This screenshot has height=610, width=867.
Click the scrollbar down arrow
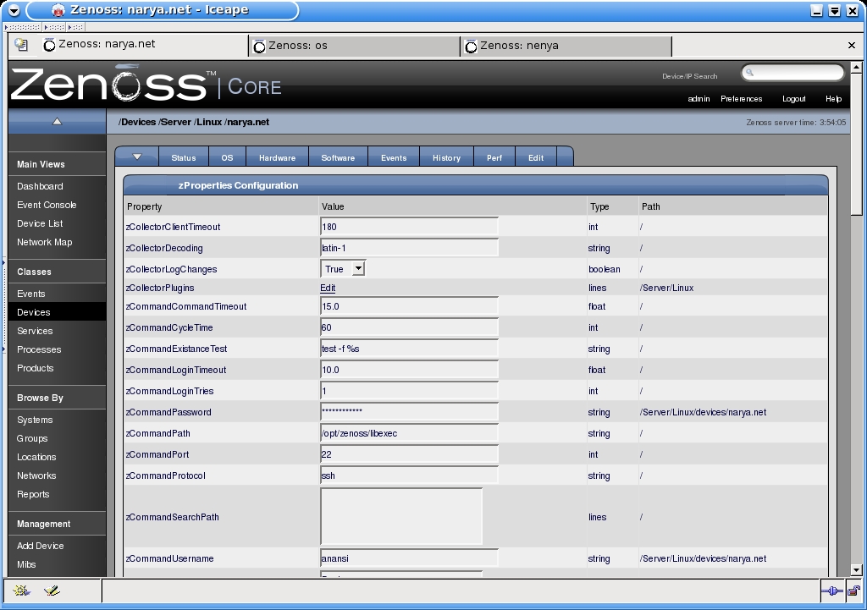pos(857,569)
